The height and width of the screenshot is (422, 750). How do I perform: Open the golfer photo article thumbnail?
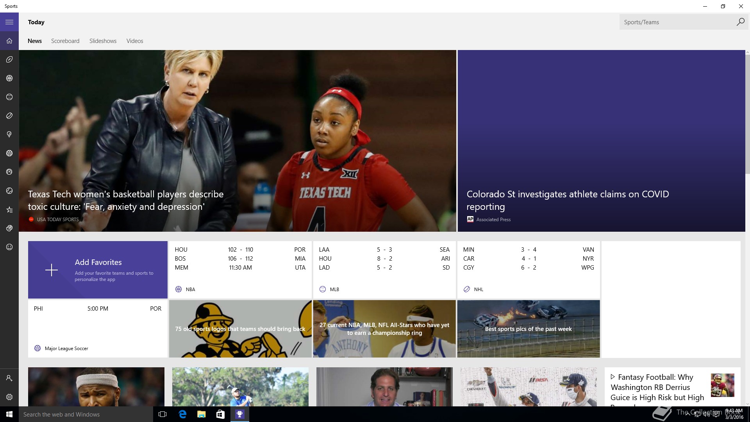click(x=240, y=387)
